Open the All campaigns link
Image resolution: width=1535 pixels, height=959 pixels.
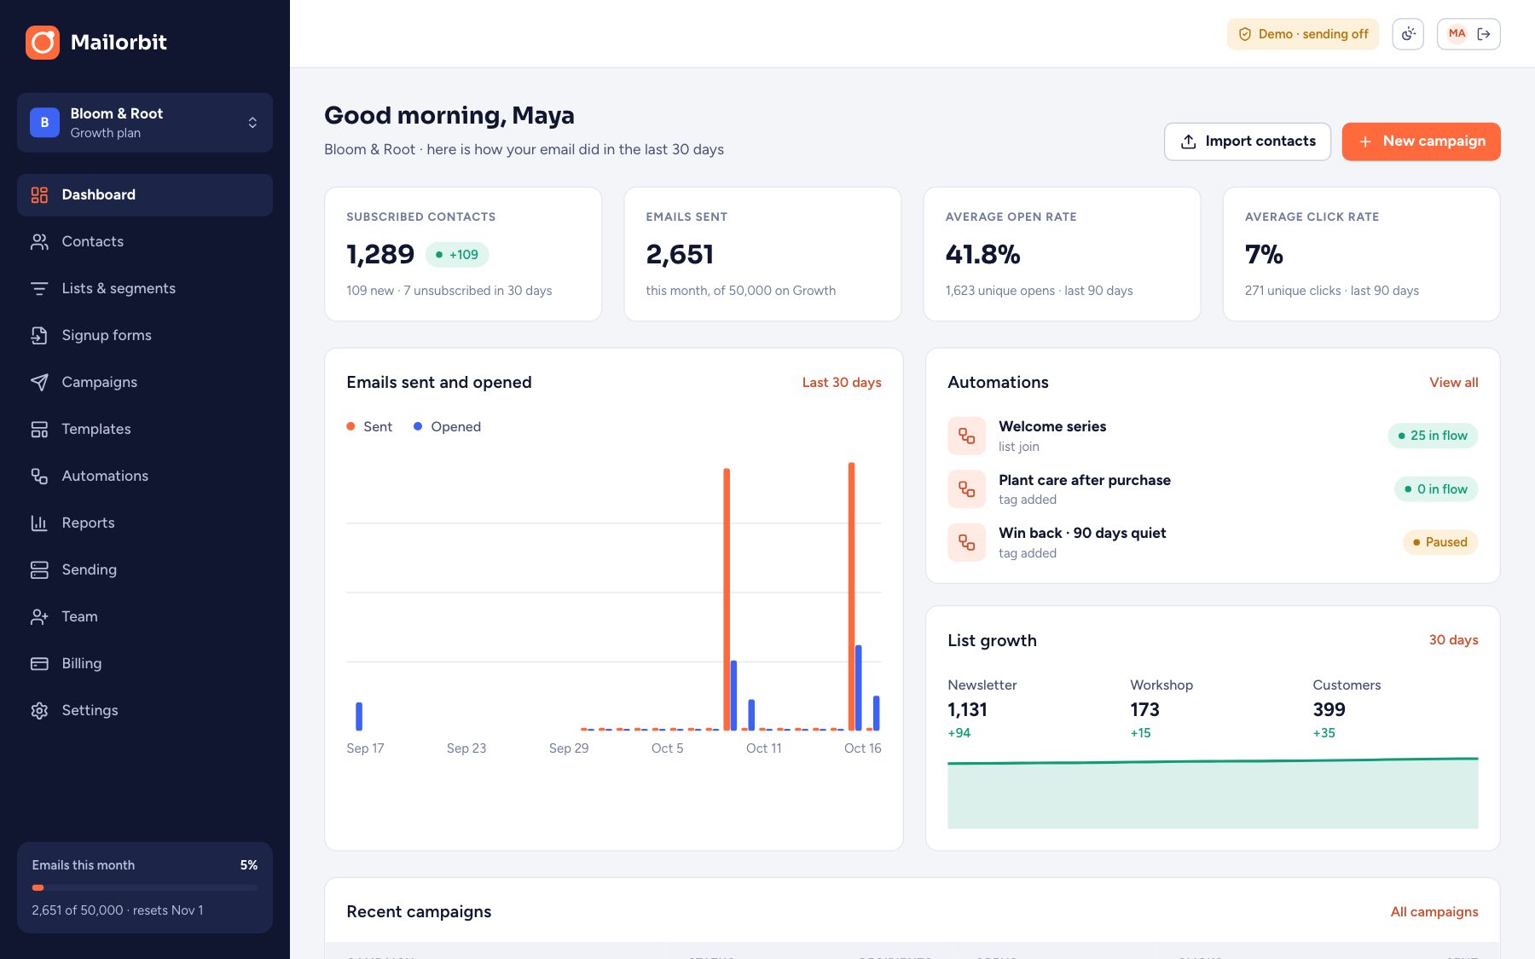tap(1434, 912)
